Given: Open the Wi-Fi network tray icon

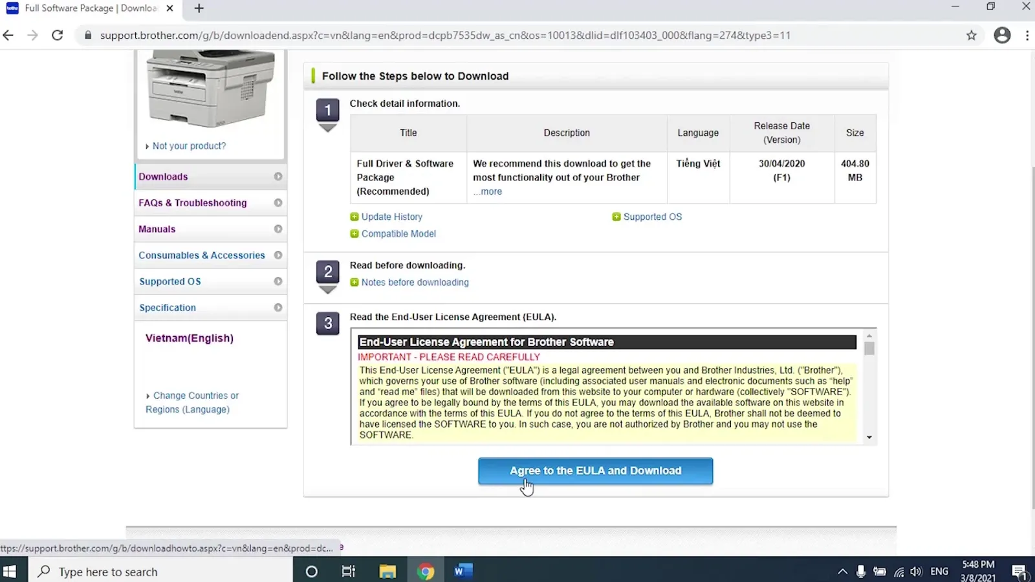Looking at the screenshot, I should click(x=899, y=572).
